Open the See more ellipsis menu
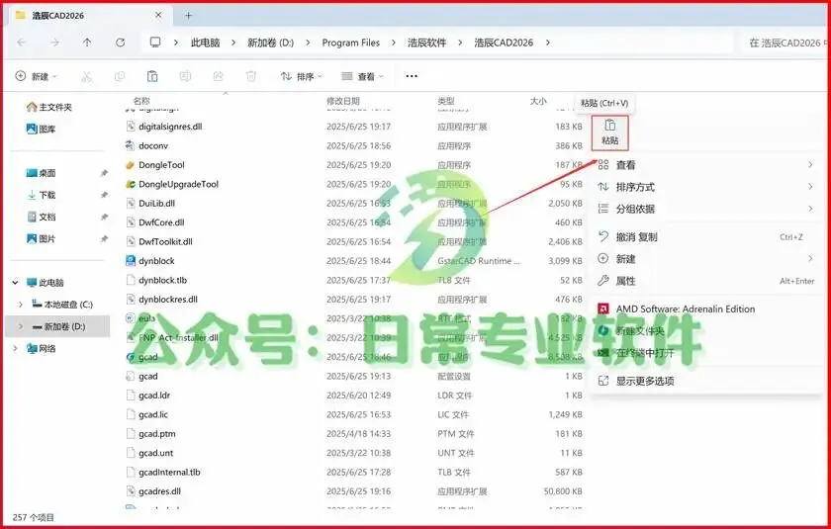Image resolution: width=831 pixels, height=529 pixels. pos(412,77)
